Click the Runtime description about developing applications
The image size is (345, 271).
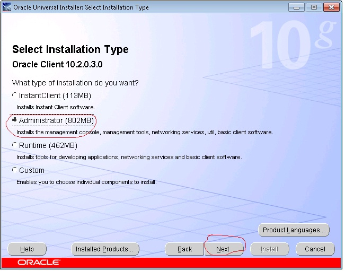(130, 158)
